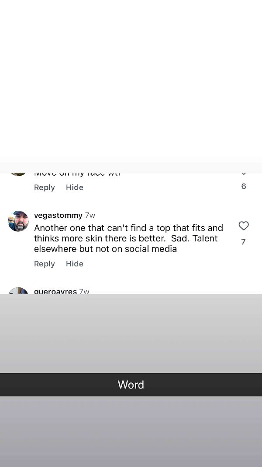Open vegastommy's profile picture

(x=18, y=221)
